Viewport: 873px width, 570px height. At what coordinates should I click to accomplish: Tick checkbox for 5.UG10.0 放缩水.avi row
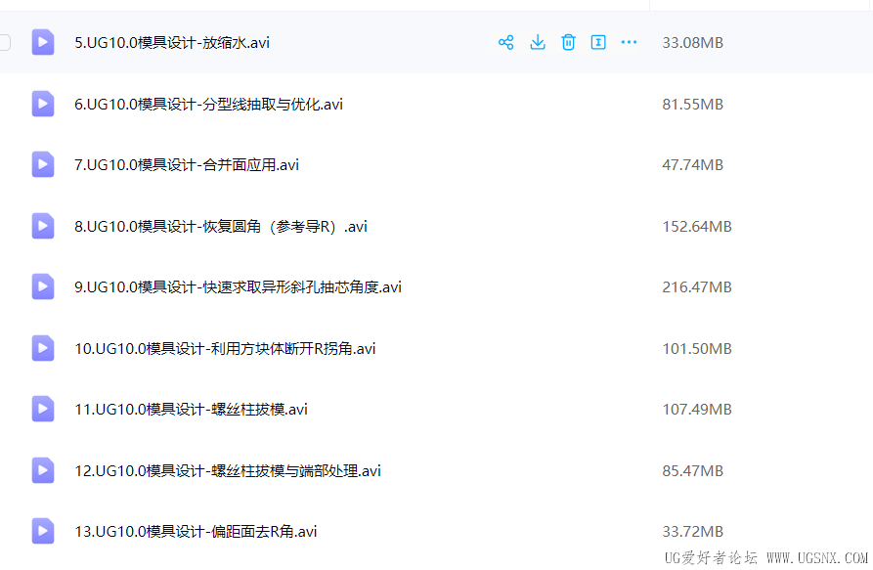[5, 42]
